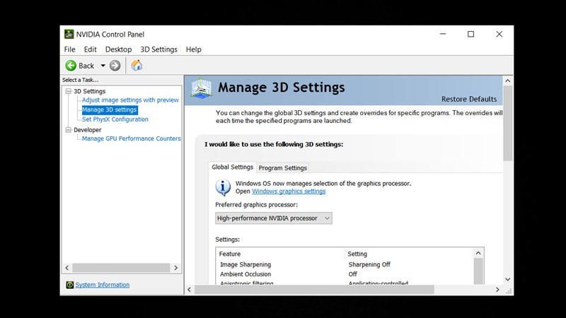Click the Ambient Occlusion Off value

[x=352, y=274]
